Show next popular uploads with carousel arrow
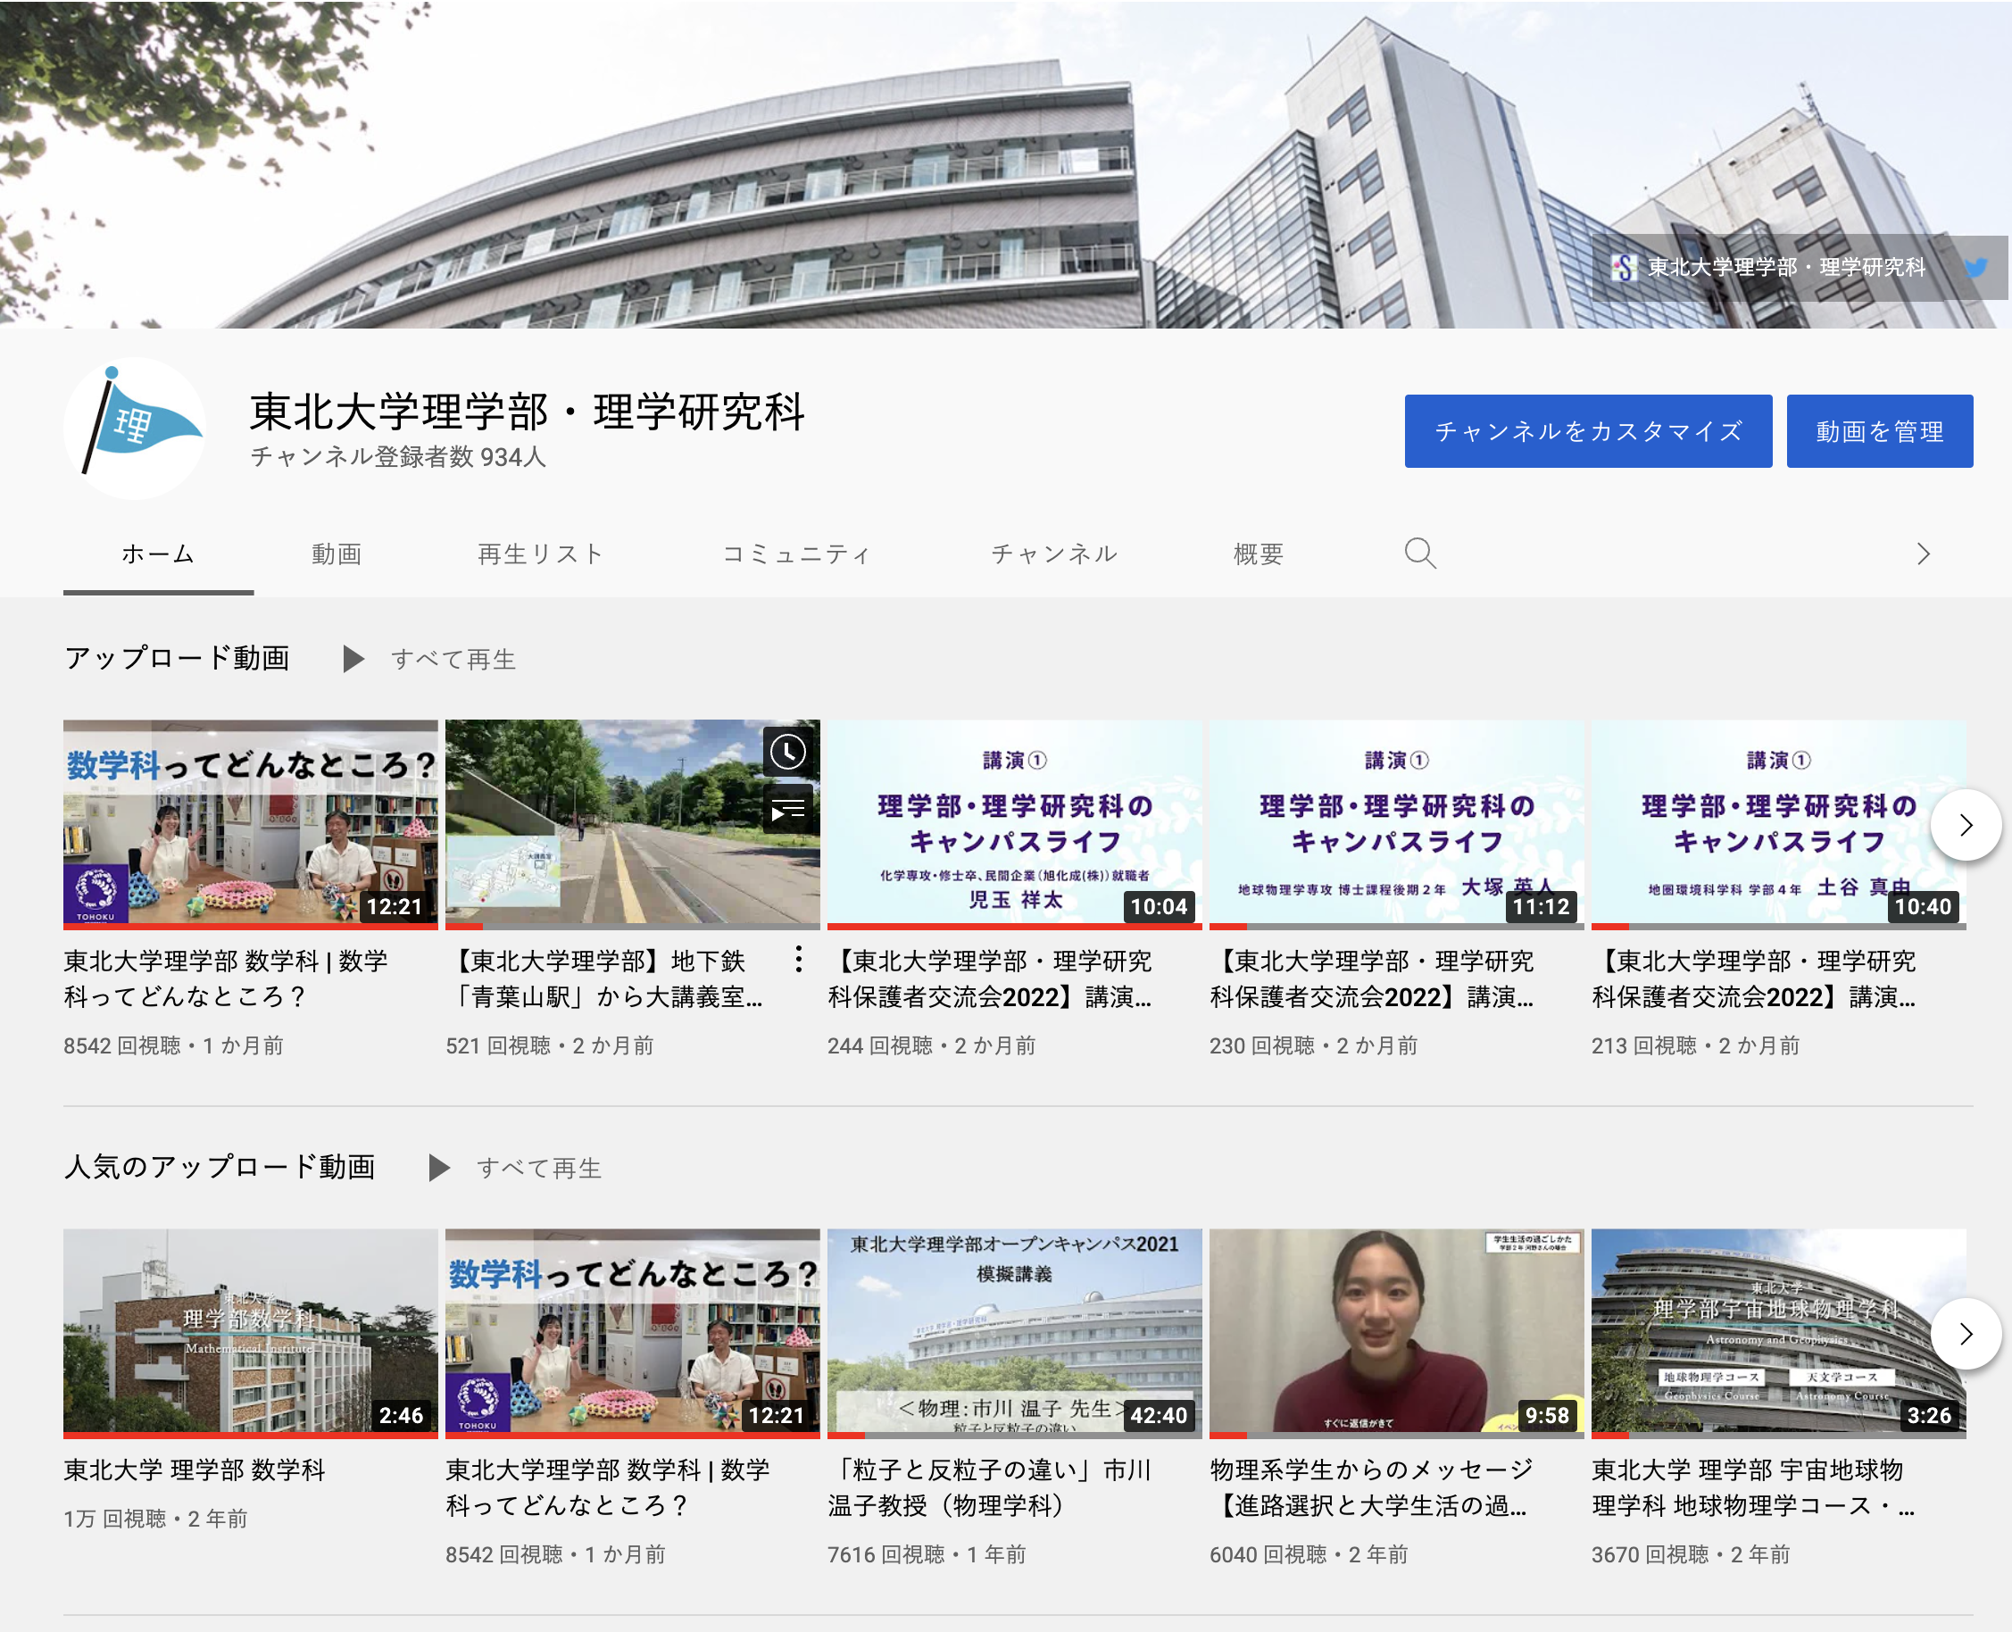Image resolution: width=2012 pixels, height=1632 pixels. click(x=1965, y=1334)
